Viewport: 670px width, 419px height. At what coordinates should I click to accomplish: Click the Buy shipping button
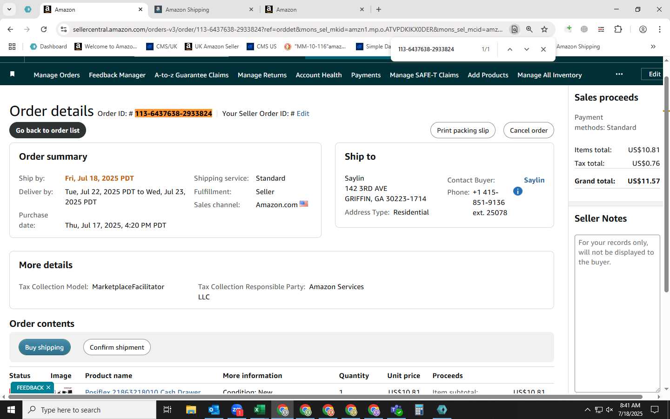point(45,347)
